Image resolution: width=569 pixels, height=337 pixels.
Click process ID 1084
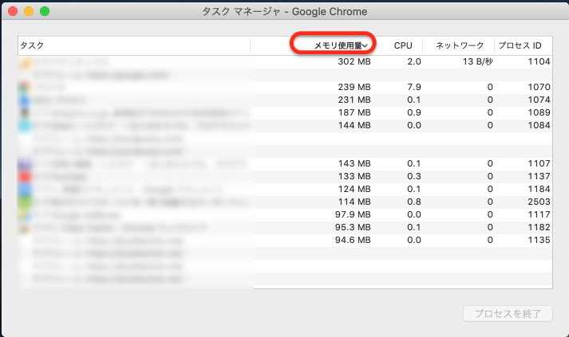tap(539, 125)
